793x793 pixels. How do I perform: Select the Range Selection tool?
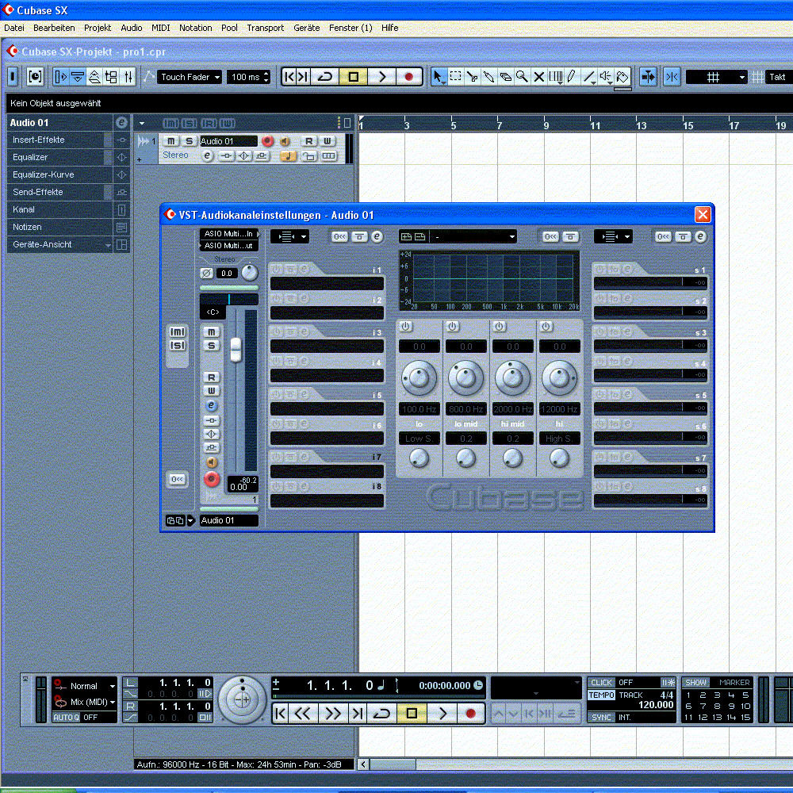click(455, 77)
